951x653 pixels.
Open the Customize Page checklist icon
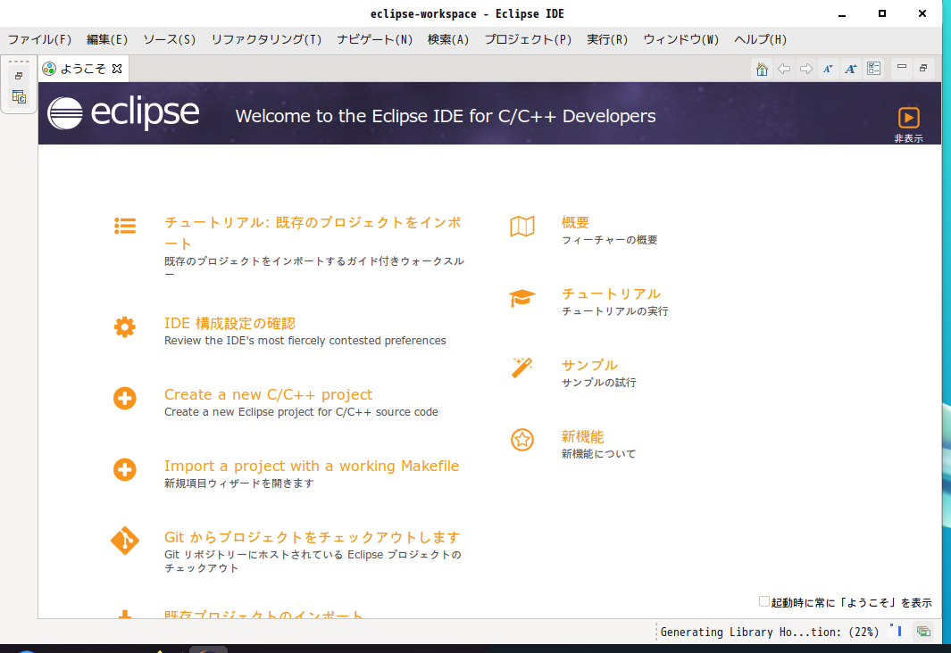pyautogui.click(x=873, y=69)
